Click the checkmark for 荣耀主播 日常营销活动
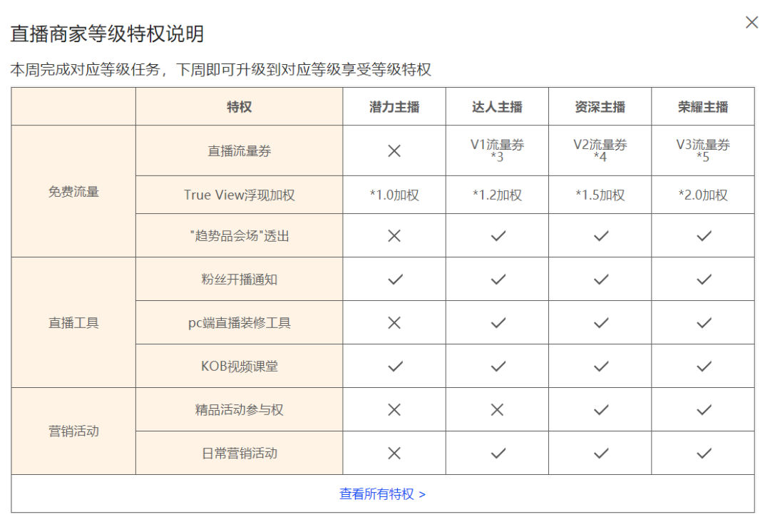Screen dimensions: 770x517 [x=704, y=453]
